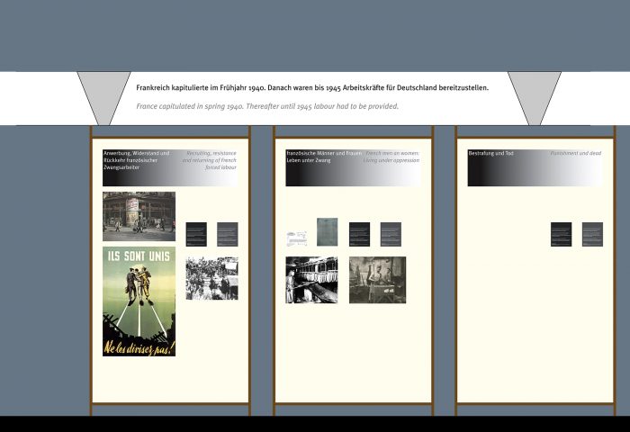Image resolution: width=630 pixels, height=432 pixels.
Task: Click the right gray triangle on the banner
Action: click(535, 93)
